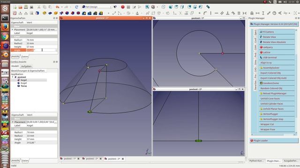Click the Plugin Manager vertical scrollbar

point(296,81)
